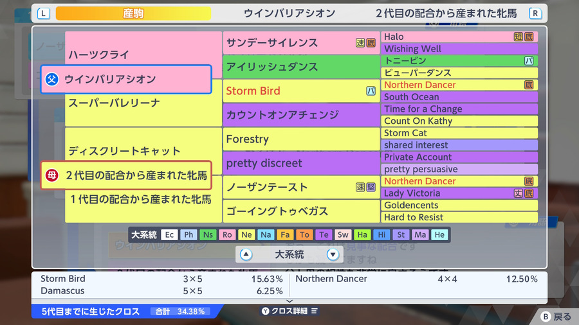
Task: Select カウントオンアチェンジ in the pedigree
Action: click(x=301, y=115)
